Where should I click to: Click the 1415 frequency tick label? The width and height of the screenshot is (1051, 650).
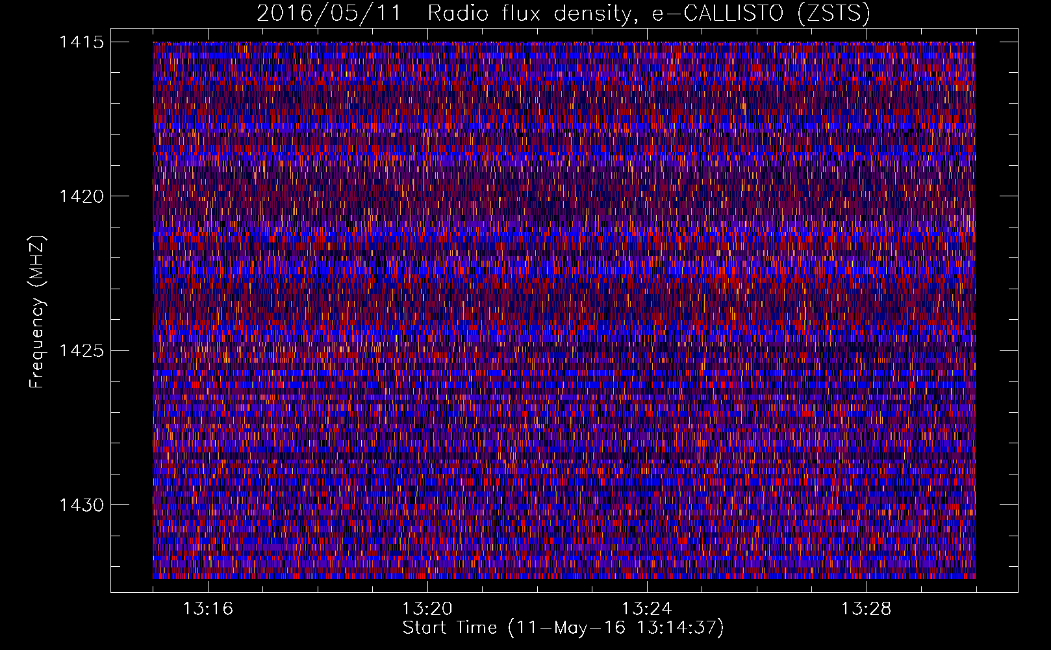[x=81, y=42]
